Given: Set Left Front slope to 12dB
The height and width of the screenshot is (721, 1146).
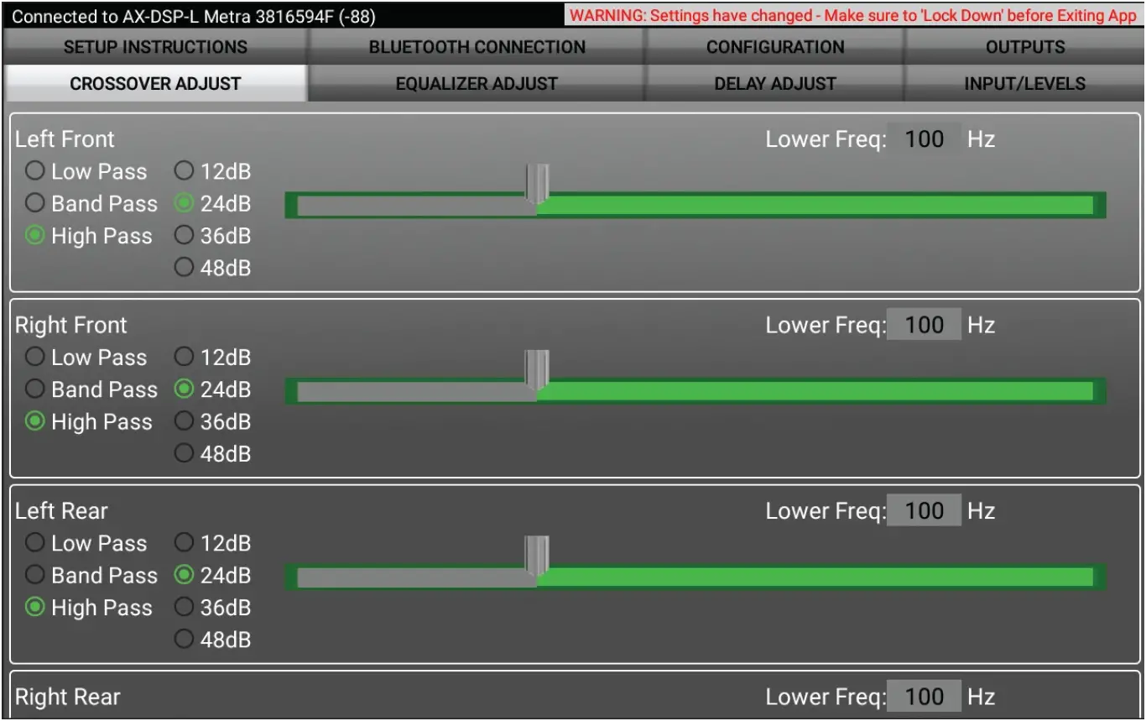Looking at the screenshot, I should pyautogui.click(x=183, y=171).
